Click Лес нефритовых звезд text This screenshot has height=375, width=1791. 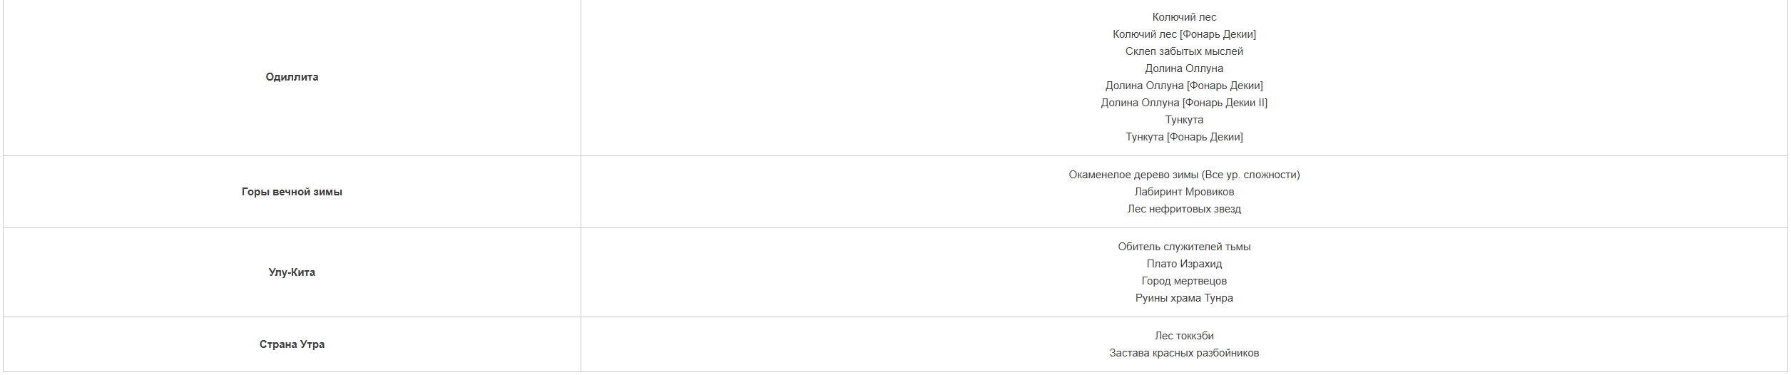[1184, 209]
